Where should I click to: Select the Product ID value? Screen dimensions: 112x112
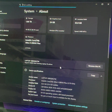click(51, 90)
